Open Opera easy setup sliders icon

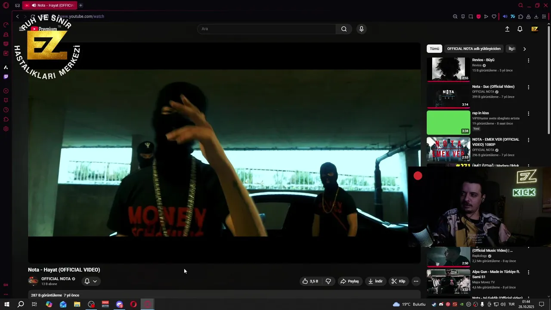click(544, 16)
